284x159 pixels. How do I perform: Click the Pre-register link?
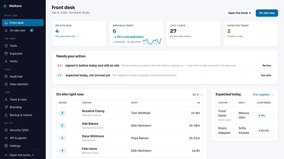click(263, 94)
